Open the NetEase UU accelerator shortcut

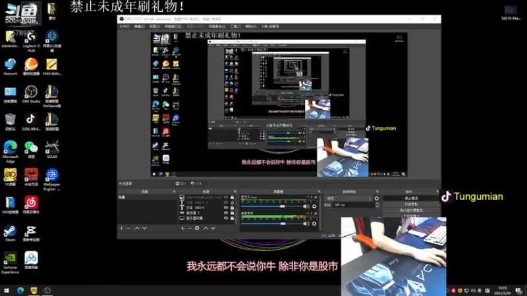click(x=52, y=41)
